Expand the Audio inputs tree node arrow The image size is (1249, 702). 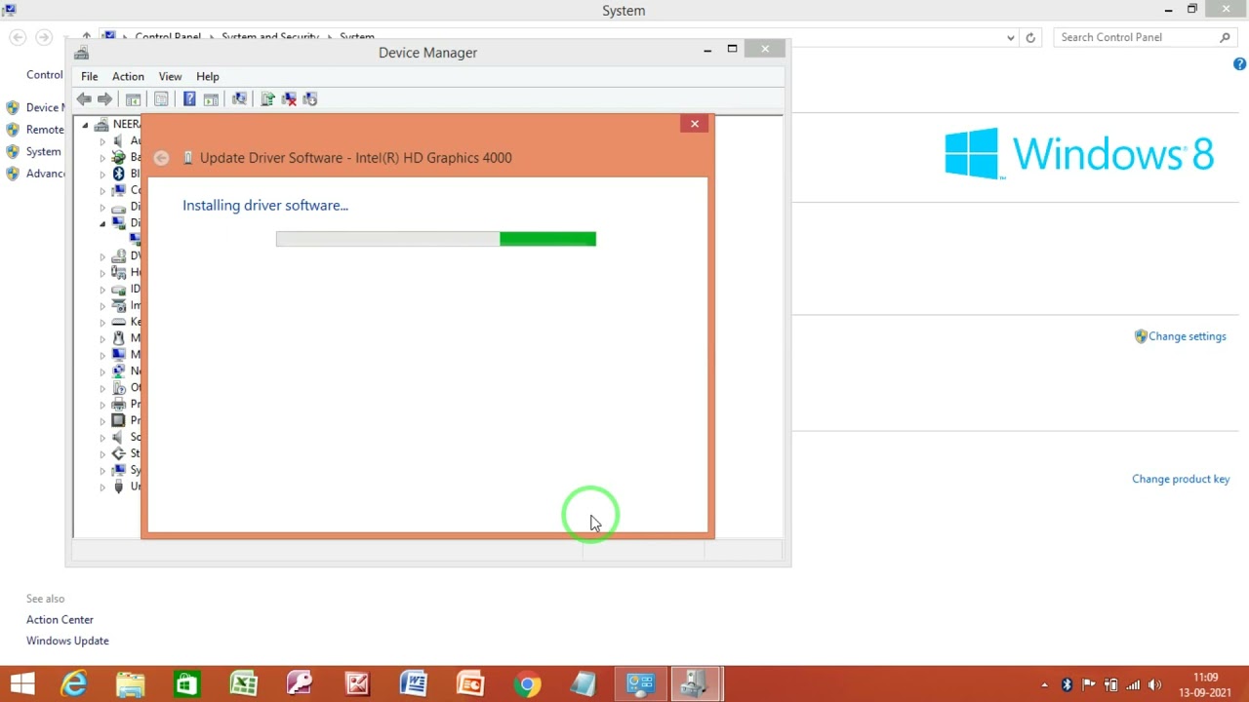tap(102, 141)
